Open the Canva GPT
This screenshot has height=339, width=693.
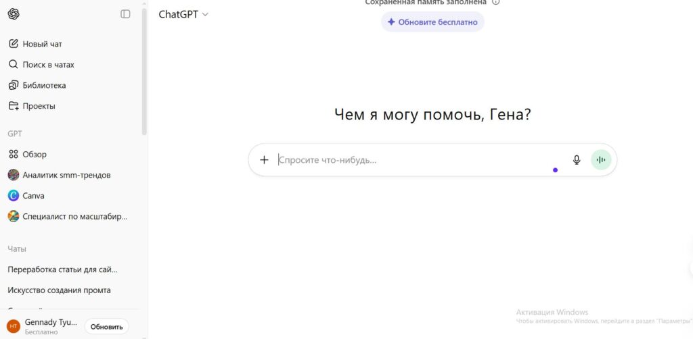click(33, 196)
